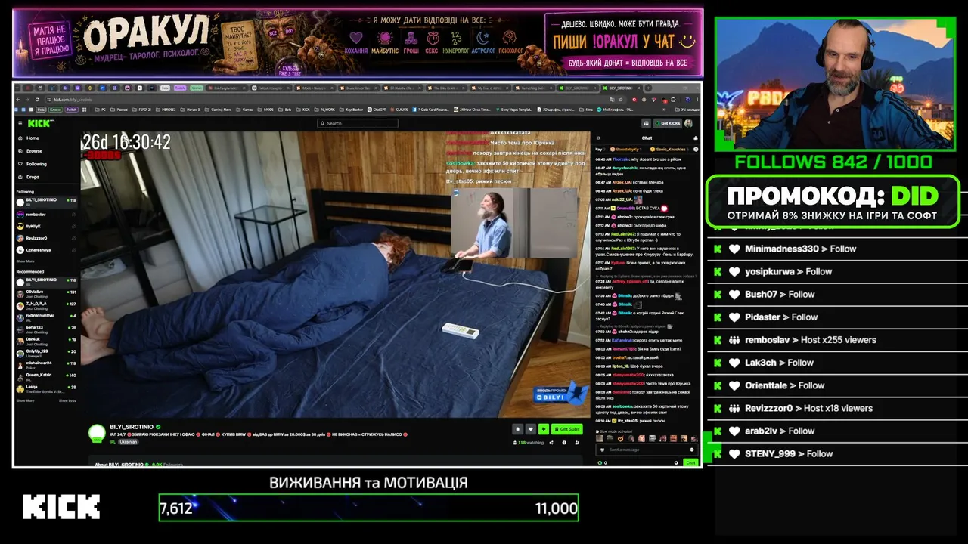This screenshot has height=544, width=968.
Task: Click the streamer avatar below the video
Action: click(97, 433)
